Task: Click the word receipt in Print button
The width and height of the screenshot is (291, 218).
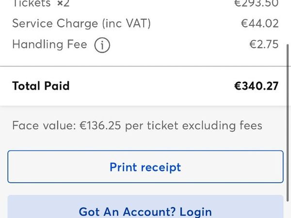Action: pyautogui.click(x=161, y=168)
